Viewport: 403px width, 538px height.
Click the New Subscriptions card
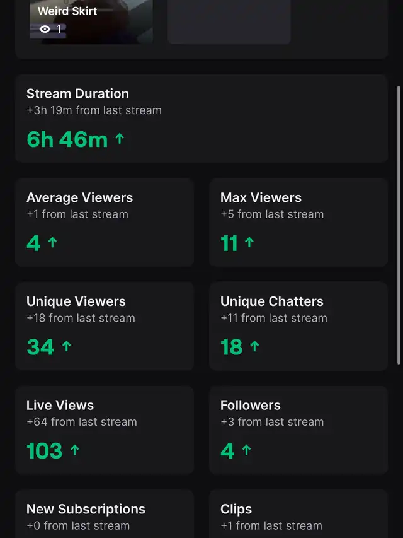(x=105, y=514)
